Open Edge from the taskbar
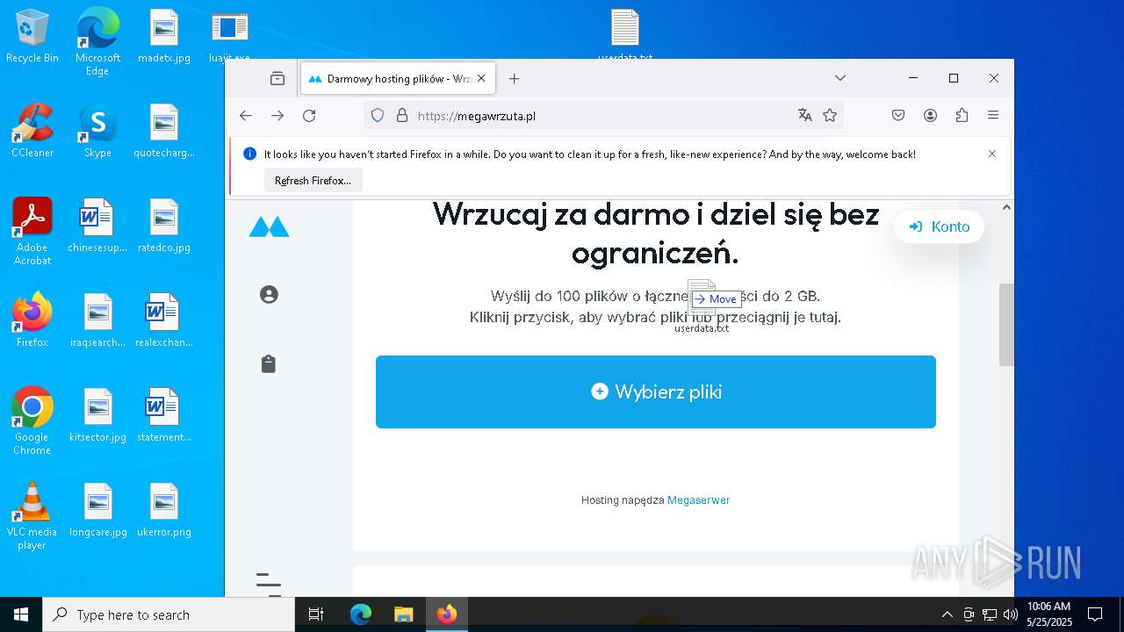Screen dimensions: 1124x632 tap(361, 614)
